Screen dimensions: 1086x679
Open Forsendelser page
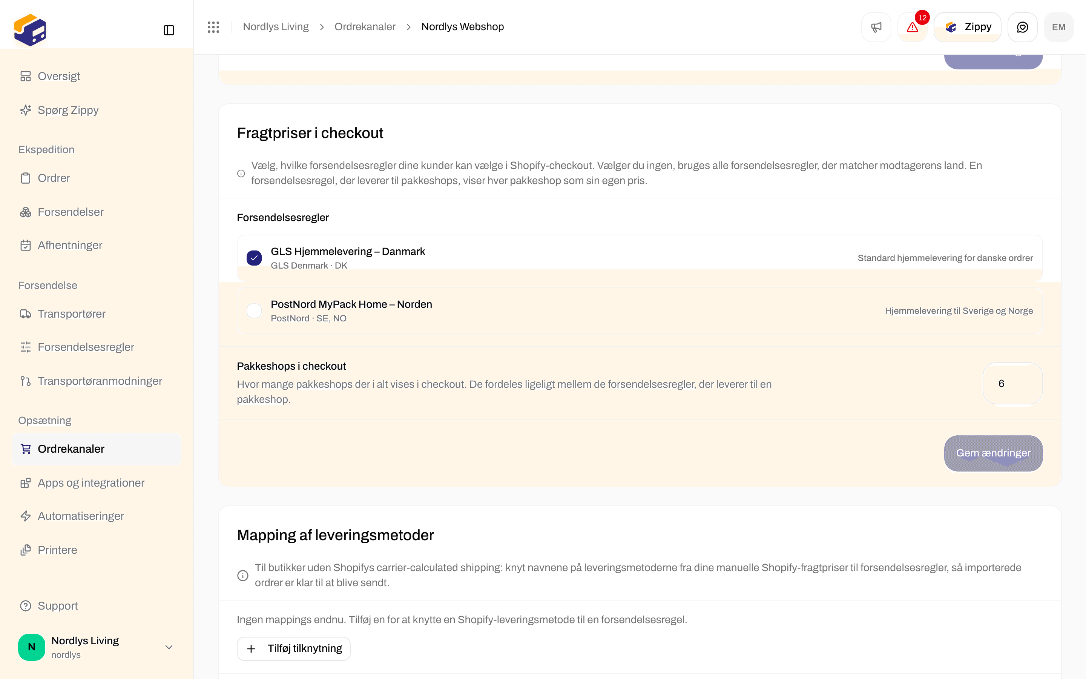coord(97,212)
